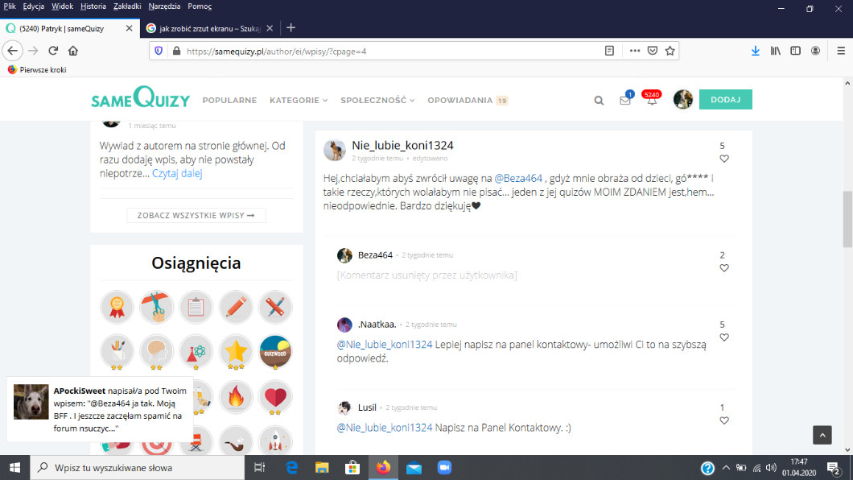
Task: Expand the Społeczność dropdown menu
Action: pyautogui.click(x=377, y=101)
